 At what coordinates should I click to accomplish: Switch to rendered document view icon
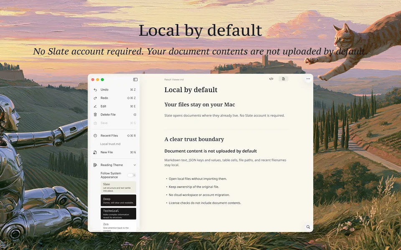[283, 79]
